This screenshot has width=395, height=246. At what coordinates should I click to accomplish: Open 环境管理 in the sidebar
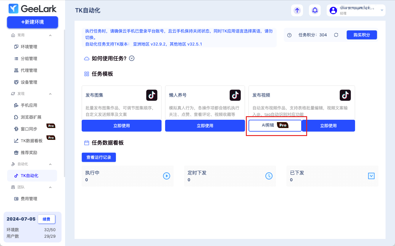pos(29,47)
